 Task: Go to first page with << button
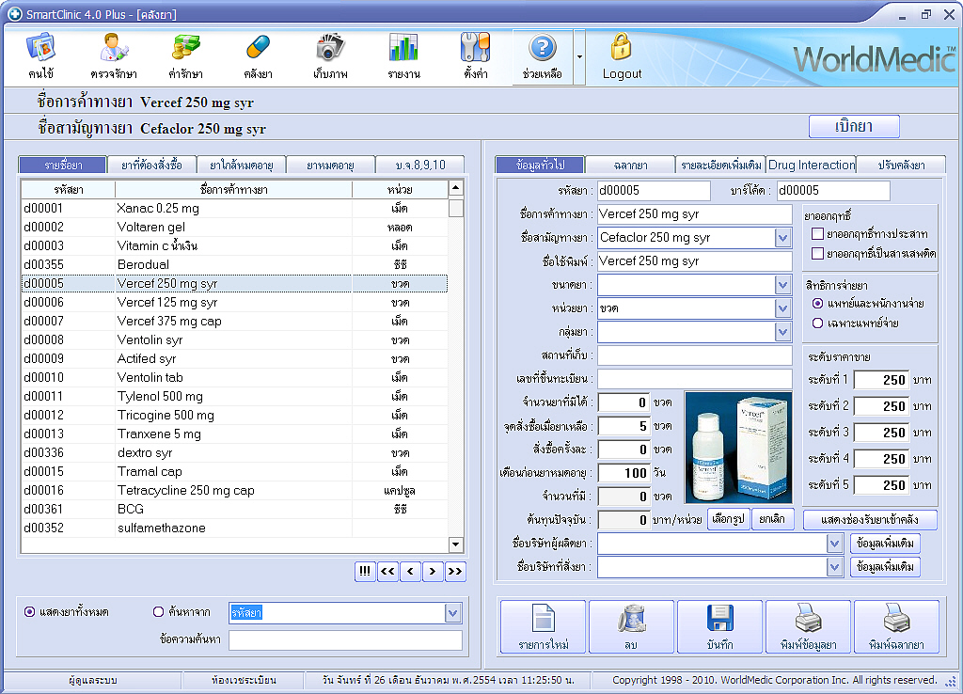click(x=387, y=571)
